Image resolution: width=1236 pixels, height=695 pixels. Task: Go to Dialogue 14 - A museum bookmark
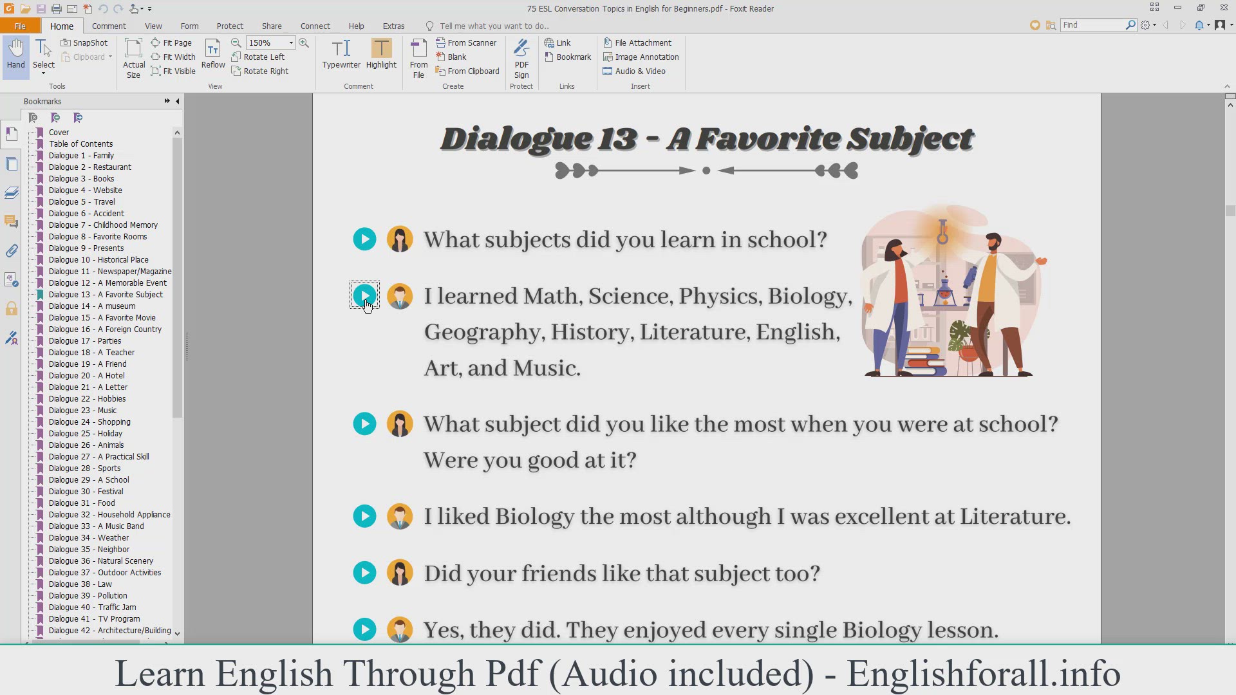[x=92, y=306]
